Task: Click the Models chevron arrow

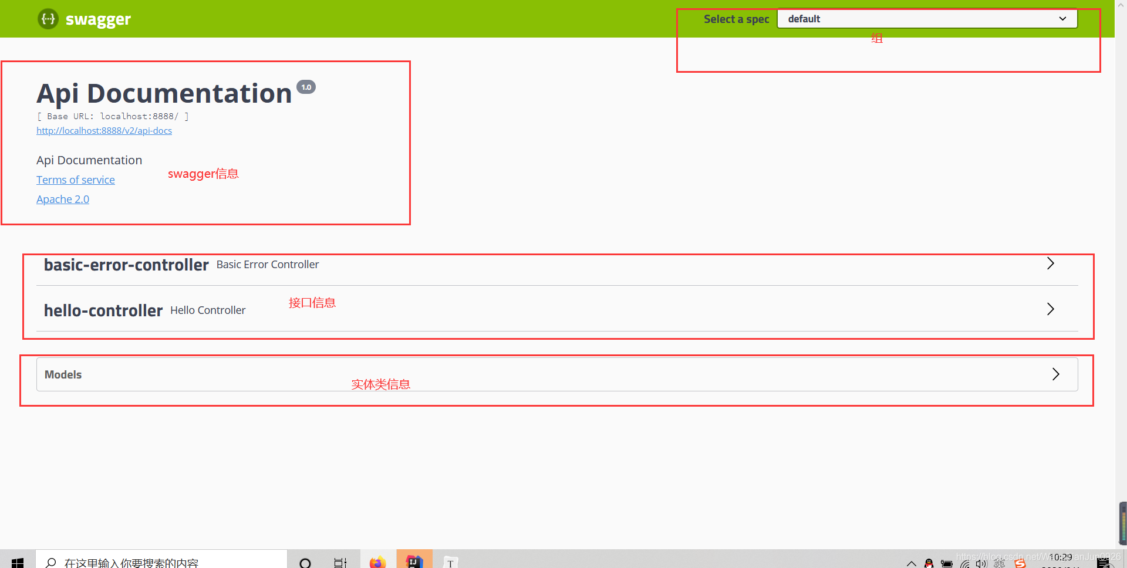Action: coord(1055,374)
